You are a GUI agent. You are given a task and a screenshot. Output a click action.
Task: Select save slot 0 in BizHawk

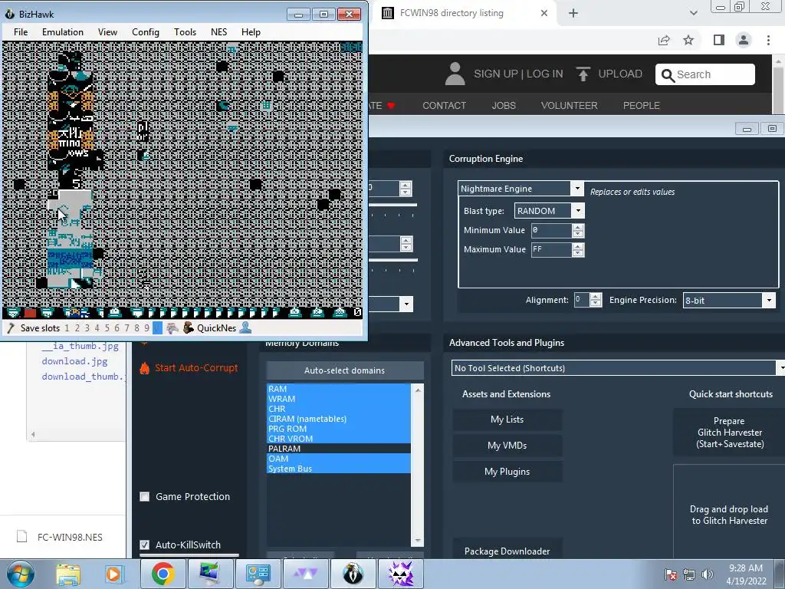[x=157, y=328]
